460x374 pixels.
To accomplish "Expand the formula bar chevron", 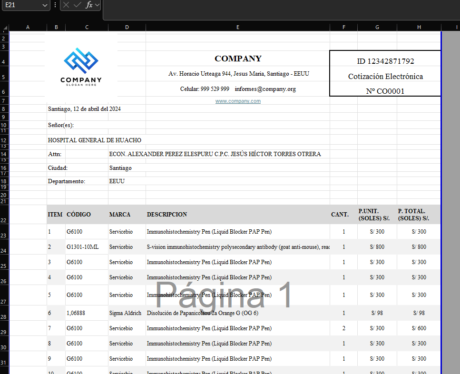I will coord(98,5).
